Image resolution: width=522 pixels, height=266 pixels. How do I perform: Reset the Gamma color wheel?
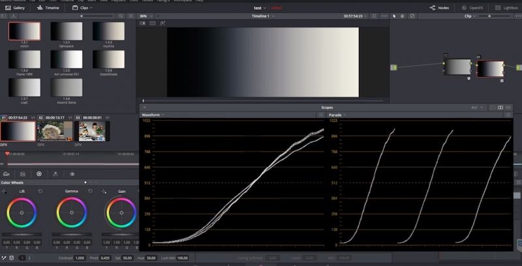90,191
